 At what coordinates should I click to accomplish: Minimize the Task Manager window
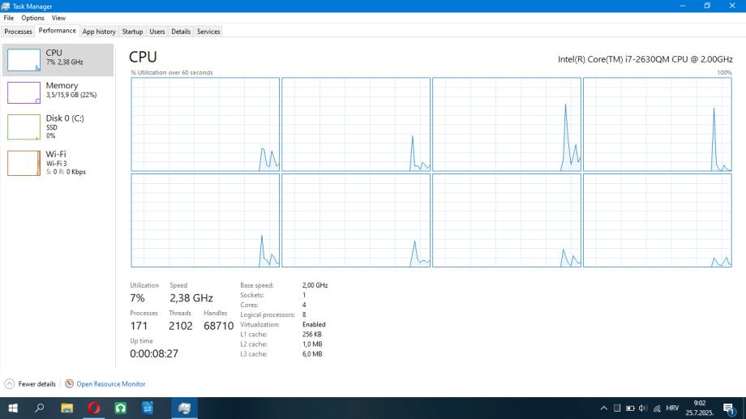683,6
